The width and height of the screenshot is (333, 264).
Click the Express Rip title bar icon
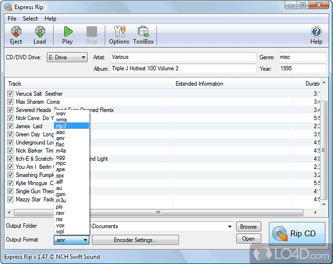point(8,7)
